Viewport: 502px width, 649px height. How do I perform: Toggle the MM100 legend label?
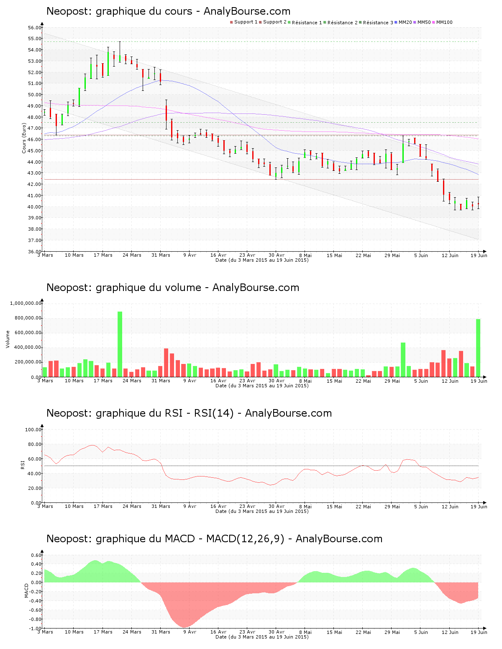click(444, 22)
